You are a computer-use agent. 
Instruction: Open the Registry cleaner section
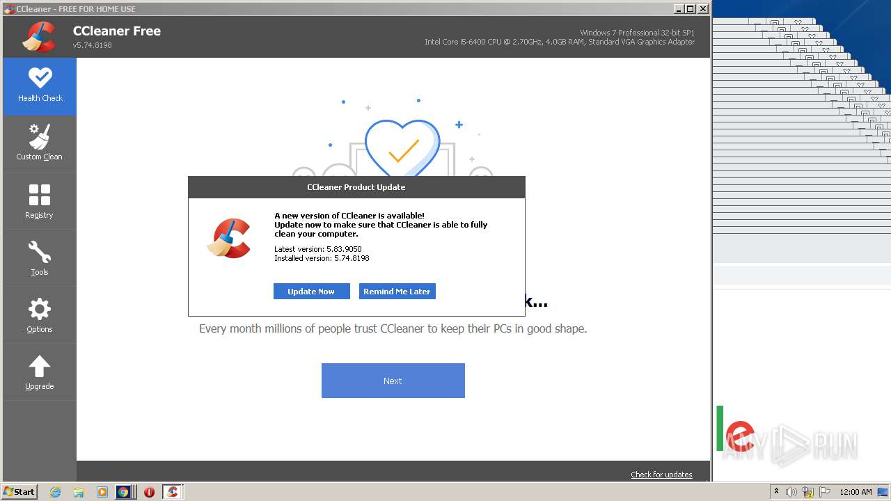point(40,201)
